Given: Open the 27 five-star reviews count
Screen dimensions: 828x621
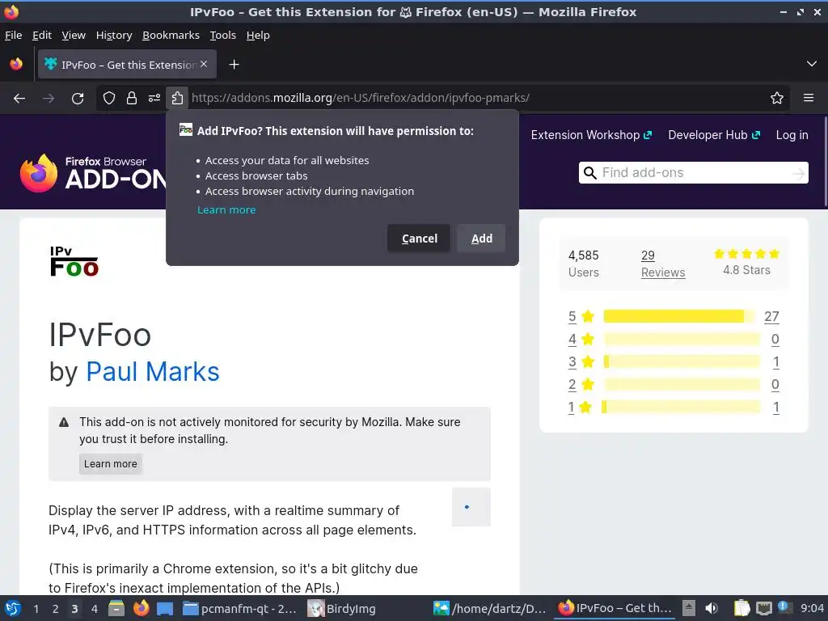Looking at the screenshot, I should (771, 316).
